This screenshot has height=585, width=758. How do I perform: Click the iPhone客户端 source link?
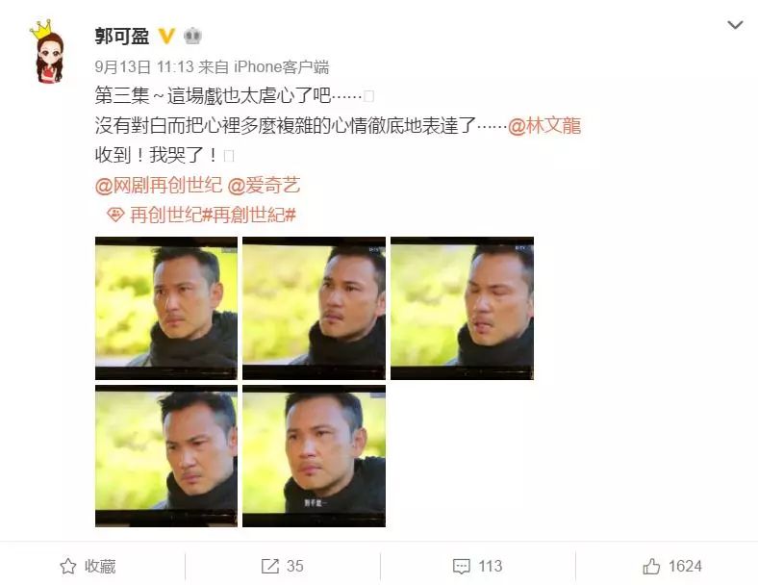pyautogui.click(x=281, y=66)
